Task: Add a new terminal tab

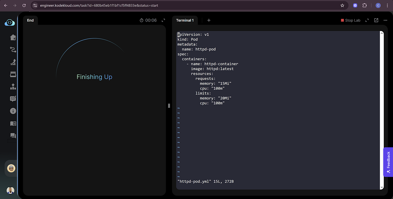Action: point(209,20)
